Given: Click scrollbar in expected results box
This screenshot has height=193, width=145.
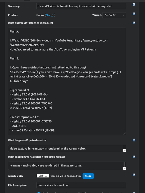Looking at the screenshot, I should pyautogui.click(x=124, y=165).
